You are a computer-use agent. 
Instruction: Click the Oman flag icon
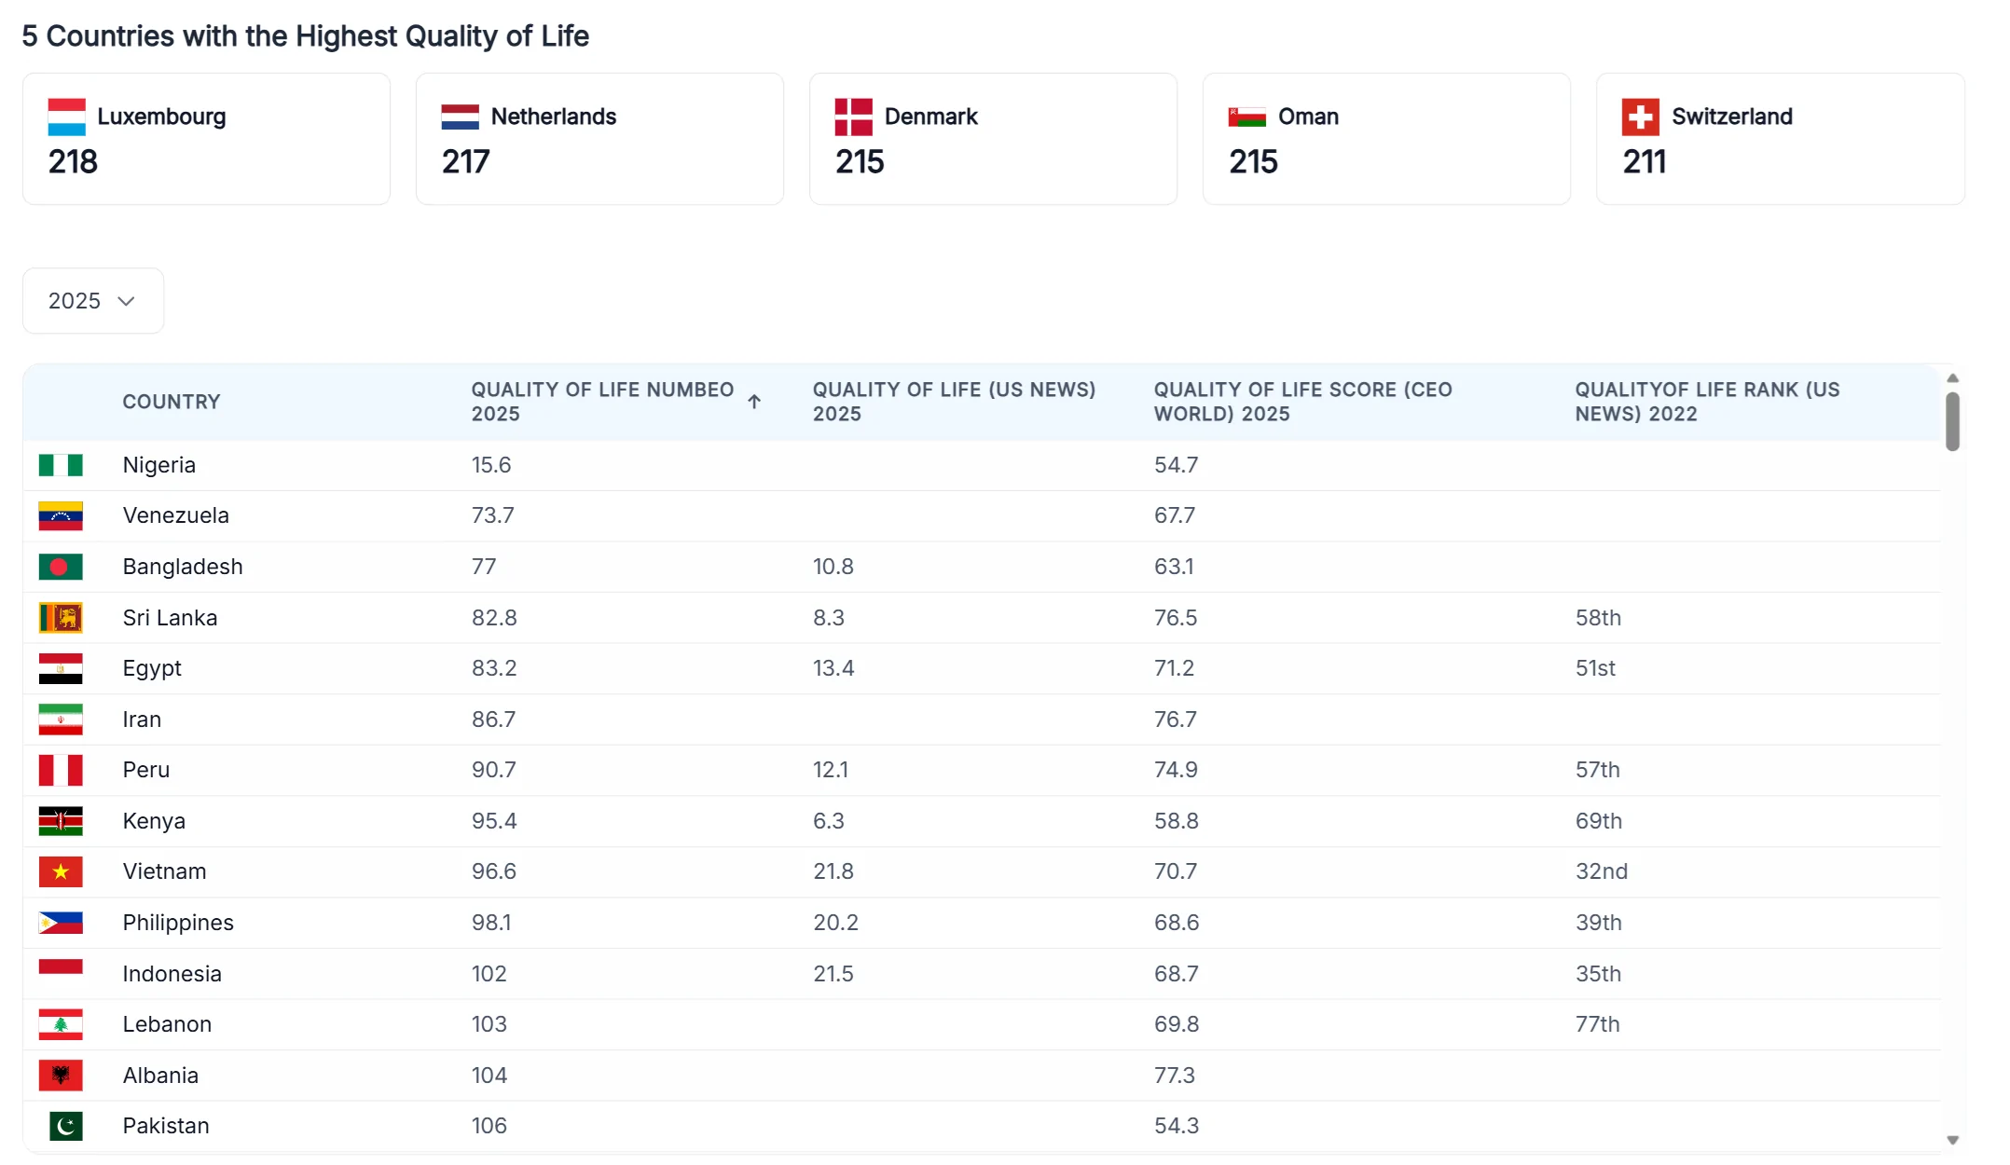click(x=1246, y=116)
